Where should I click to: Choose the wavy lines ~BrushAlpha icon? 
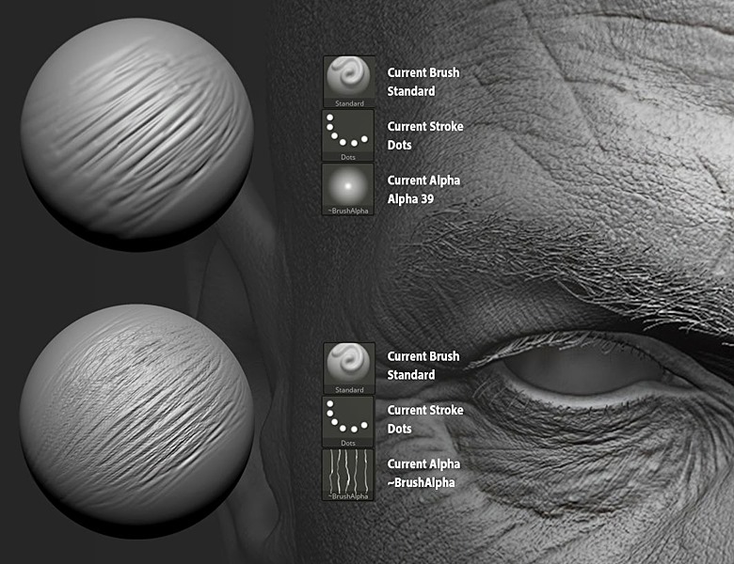click(x=348, y=475)
